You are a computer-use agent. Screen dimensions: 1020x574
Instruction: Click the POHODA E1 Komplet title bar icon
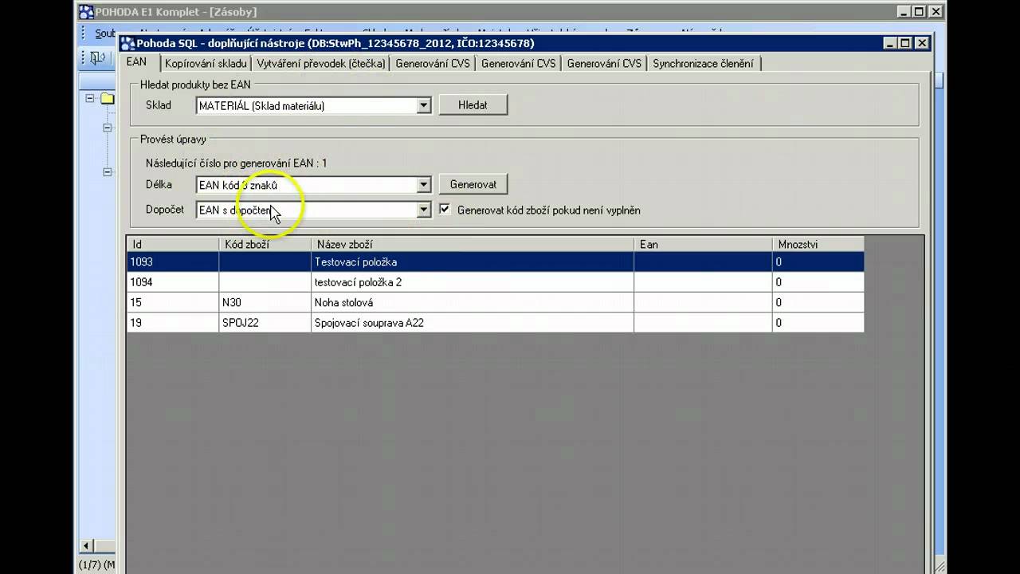point(86,12)
